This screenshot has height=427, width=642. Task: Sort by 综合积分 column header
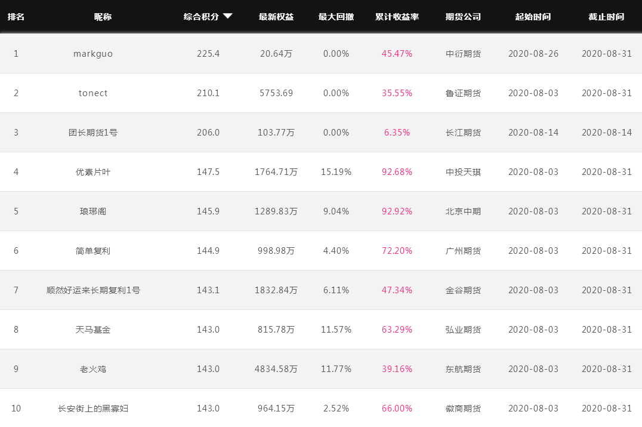201,17
